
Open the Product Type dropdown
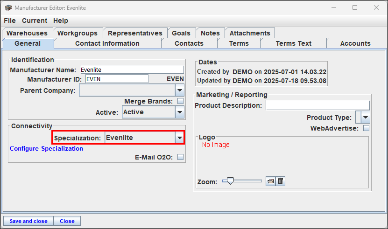pyautogui.click(x=366, y=117)
